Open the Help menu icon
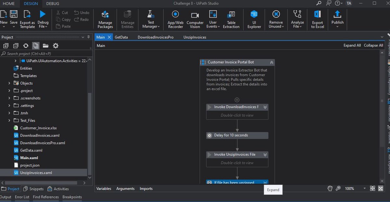 point(338,3)
